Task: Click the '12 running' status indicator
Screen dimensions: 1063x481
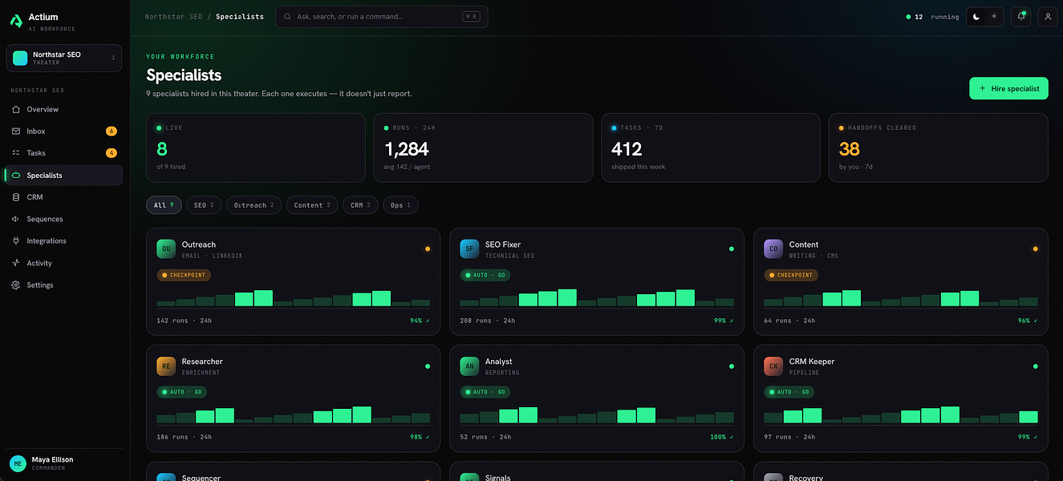Action: tap(932, 17)
